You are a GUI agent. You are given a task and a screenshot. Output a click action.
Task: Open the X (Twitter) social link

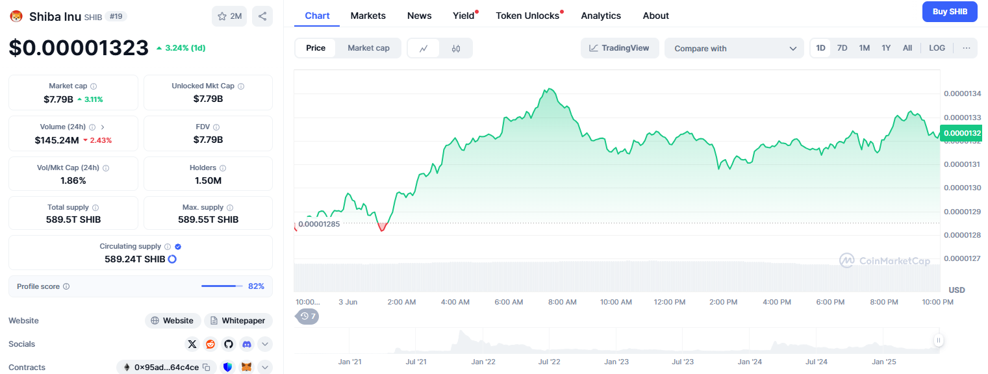(x=192, y=344)
